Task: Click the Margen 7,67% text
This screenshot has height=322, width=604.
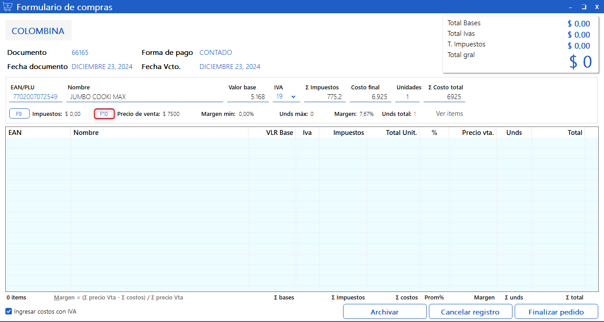Action: (354, 114)
